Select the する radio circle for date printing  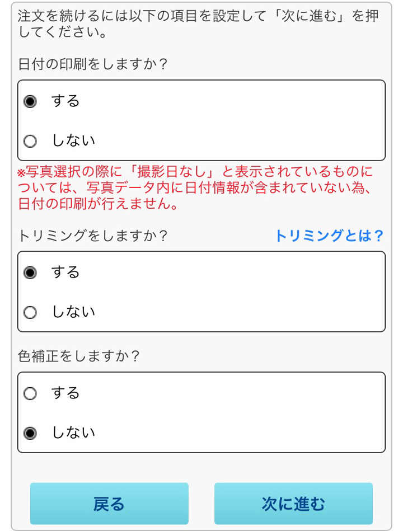30,102
